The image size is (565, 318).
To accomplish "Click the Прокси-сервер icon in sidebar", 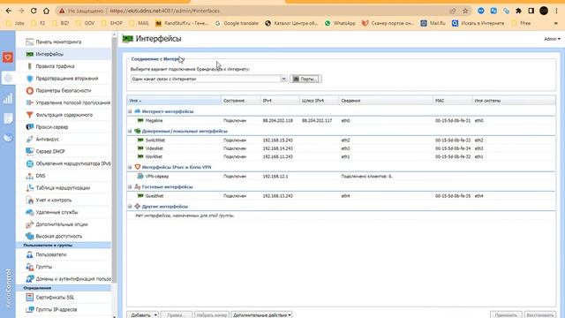I will [x=29, y=127].
